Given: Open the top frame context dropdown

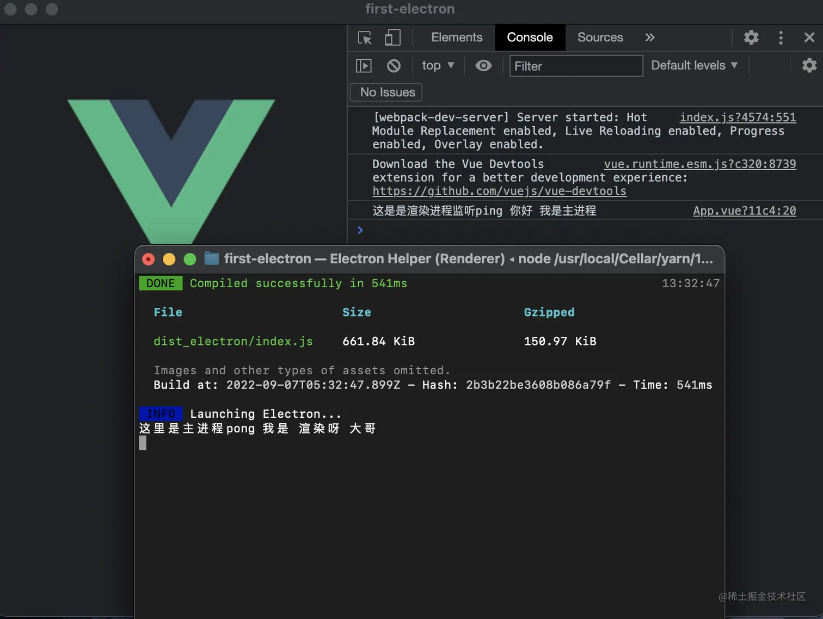Looking at the screenshot, I should point(437,65).
